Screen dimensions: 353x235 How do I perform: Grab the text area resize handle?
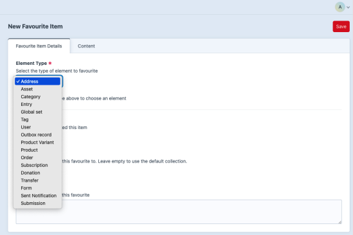pyautogui.click(x=340, y=222)
